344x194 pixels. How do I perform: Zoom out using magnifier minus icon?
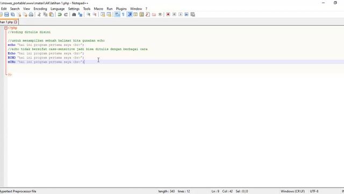(95, 15)
